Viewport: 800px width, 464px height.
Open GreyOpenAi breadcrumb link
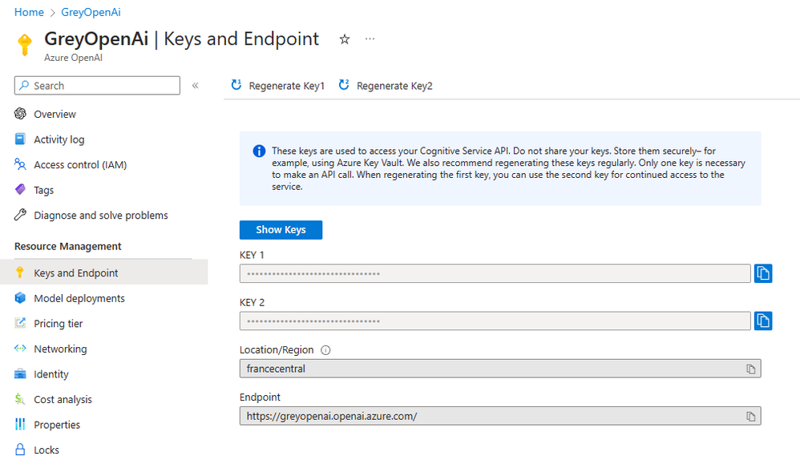click(x=91, y=12)
